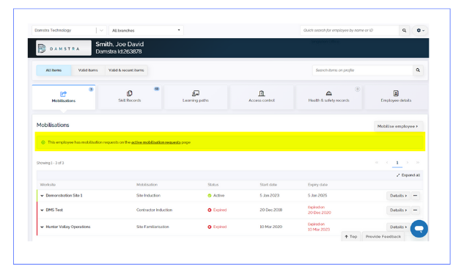
Task: Click the employee quick search magnifier icon
Action: point(404,31)
